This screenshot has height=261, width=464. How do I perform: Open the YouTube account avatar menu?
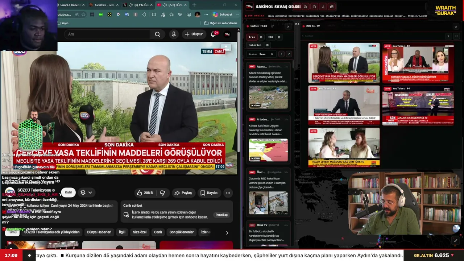point(227,34)
